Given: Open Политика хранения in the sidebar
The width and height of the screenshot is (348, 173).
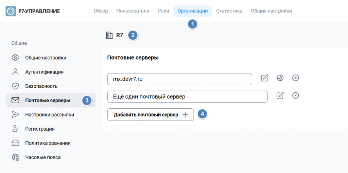Looking at the screenshot, I should coord(48,143).
